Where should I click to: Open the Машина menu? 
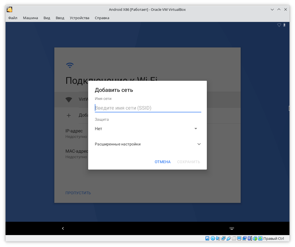tap(30, 18)
